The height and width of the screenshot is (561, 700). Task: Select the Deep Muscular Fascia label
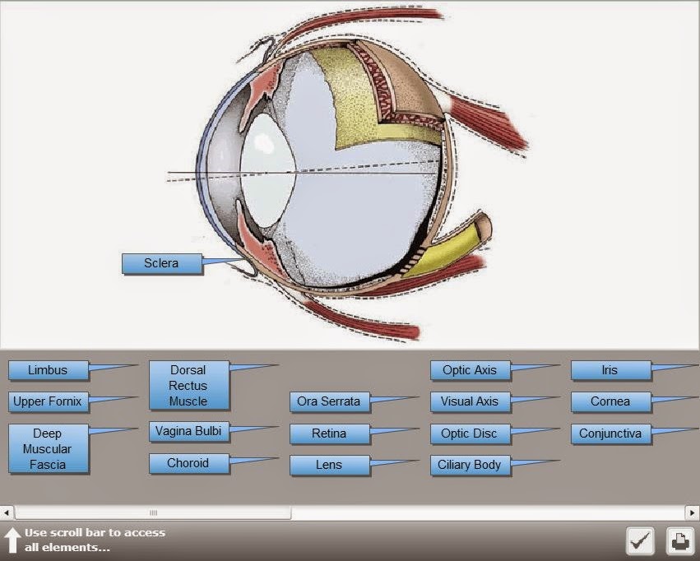(47, 447)
